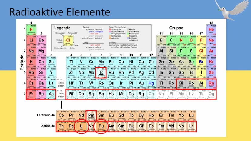The width and height of the screenshot is (251, 141).
Task: Click the lithium cell "Li"
Action: [x=31, y=41]
